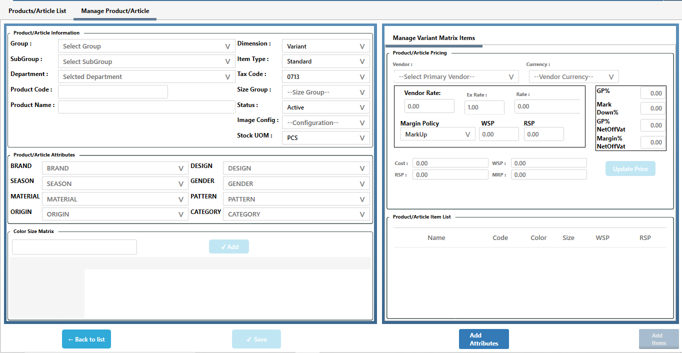This screenshot has width=682, height=353.
Task: Open the Margin Policy MarkUp dropdown
Action: (437, 134)
